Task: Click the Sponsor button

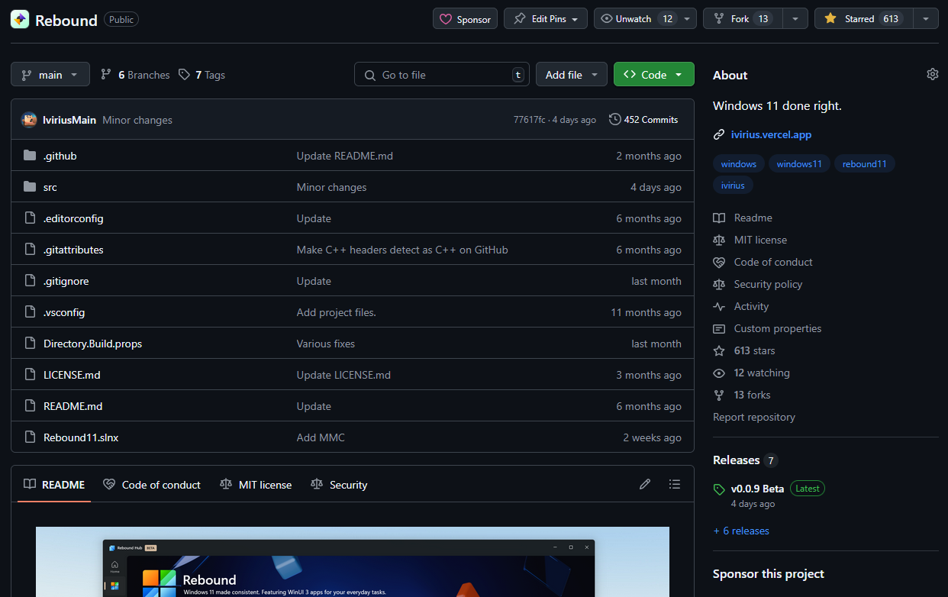Action: tap(465, 18)
